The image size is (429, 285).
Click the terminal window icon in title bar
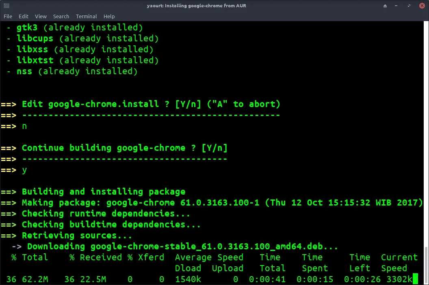6,5
